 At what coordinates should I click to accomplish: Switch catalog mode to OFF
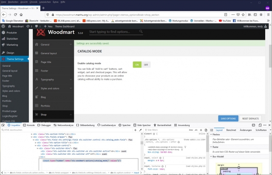coord(146,65)
